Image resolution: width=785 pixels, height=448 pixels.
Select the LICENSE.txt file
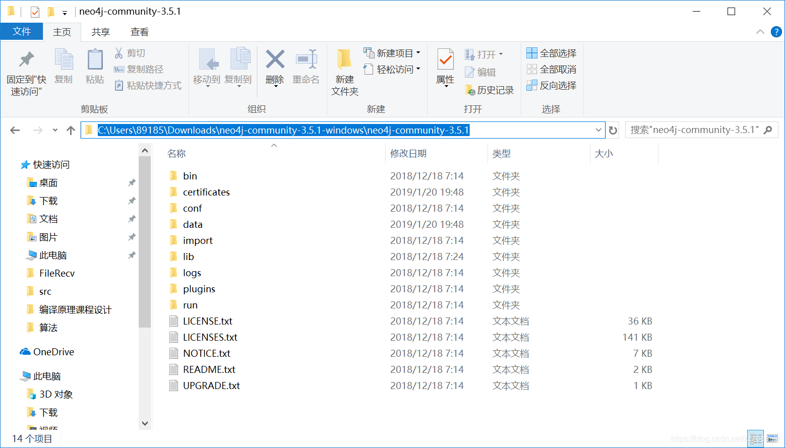pos(208,321)
